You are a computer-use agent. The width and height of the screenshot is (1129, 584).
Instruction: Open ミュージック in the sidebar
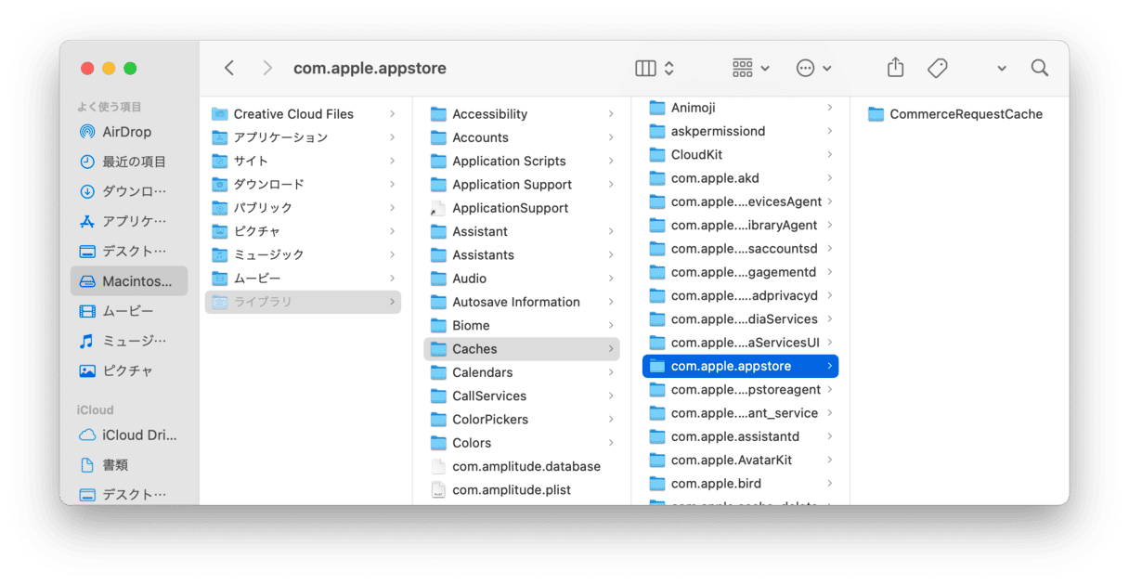129,341
